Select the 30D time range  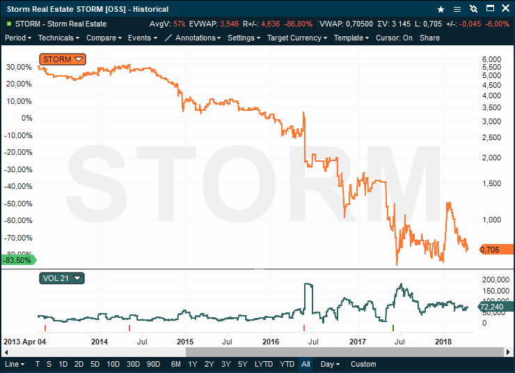[133, 364]
